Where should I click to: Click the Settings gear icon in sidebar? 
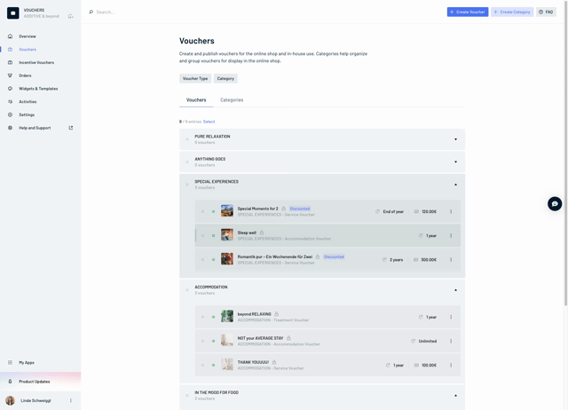pos(10,114)
